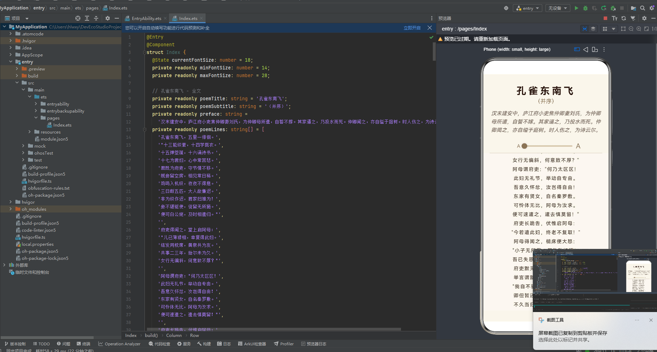Open the ArkUI检查器 tool window
Image resolution: width=657 pixels, height=352 pixels.
252,344
